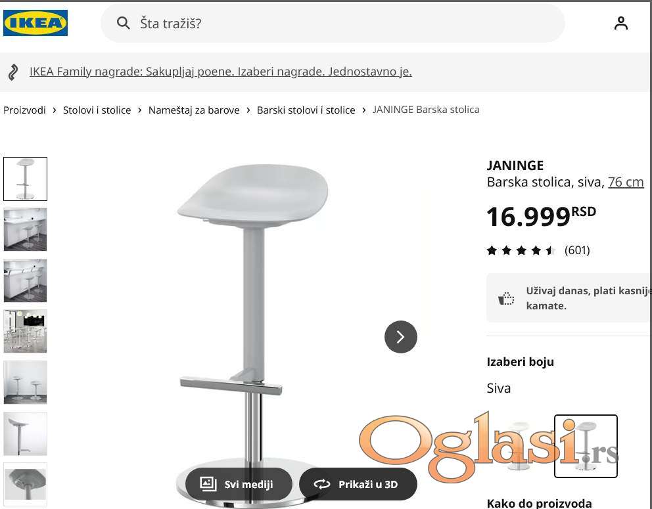Click the shopping basket pay-later icon
Image resolution: width=652 pixels, height=509 pixels.
(x=506, y=298)
